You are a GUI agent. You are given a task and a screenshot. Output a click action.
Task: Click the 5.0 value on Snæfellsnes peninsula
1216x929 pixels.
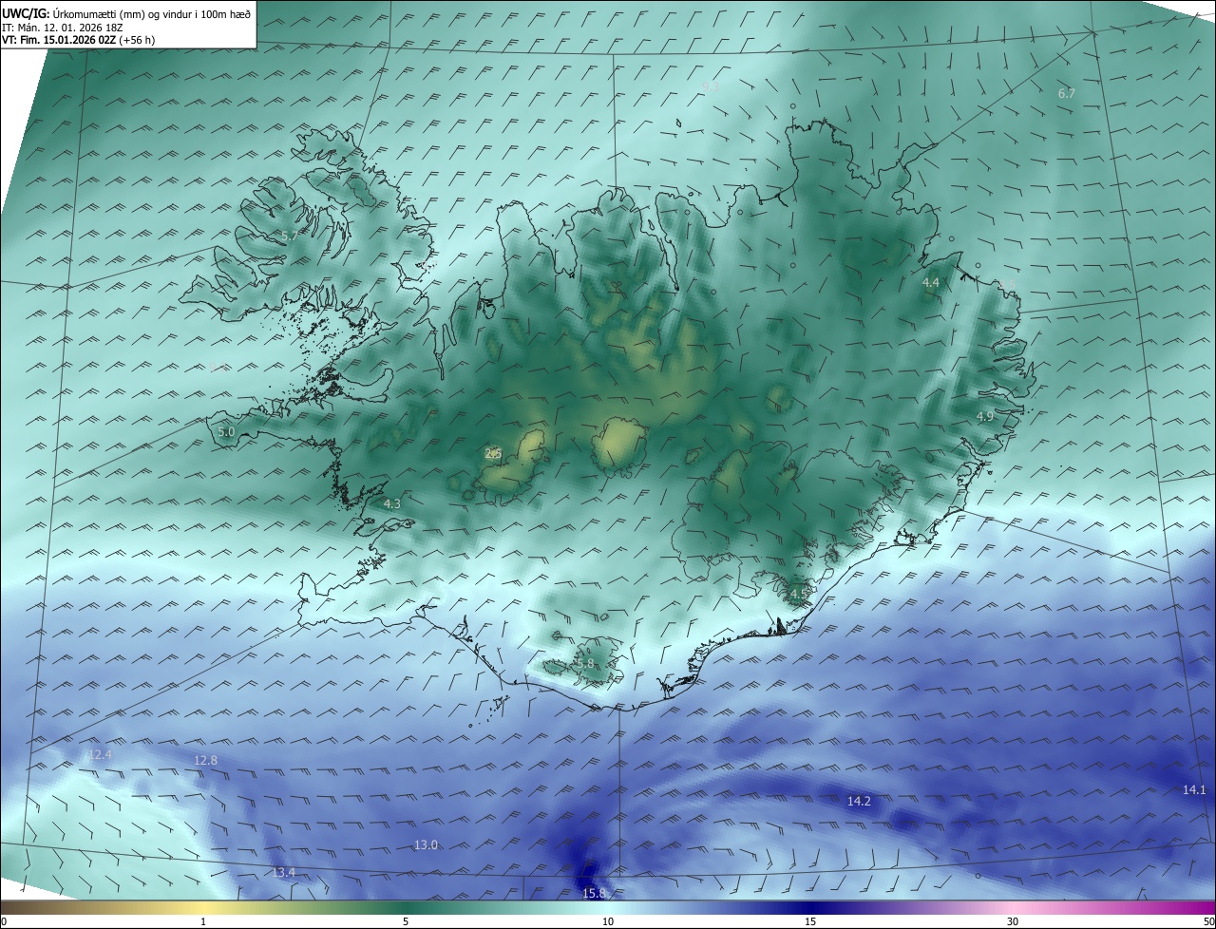click(226, 431)
